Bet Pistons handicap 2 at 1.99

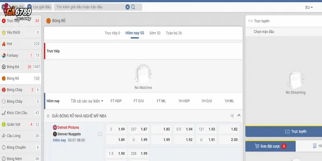(x=116, y=129)
